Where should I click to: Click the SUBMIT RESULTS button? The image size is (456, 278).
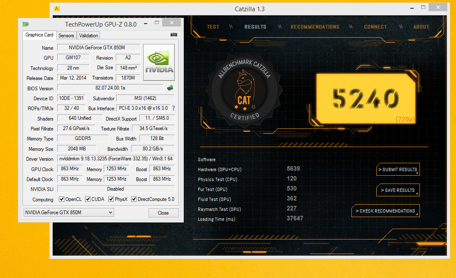pyautogui.click(x=398, y=169)
